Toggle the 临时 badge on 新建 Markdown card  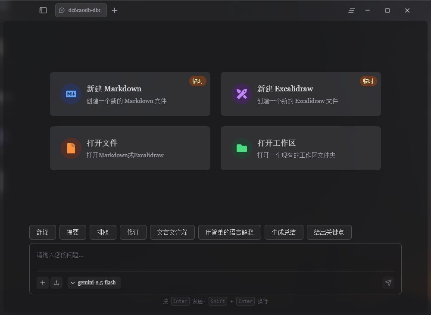[x=197, y=81]
